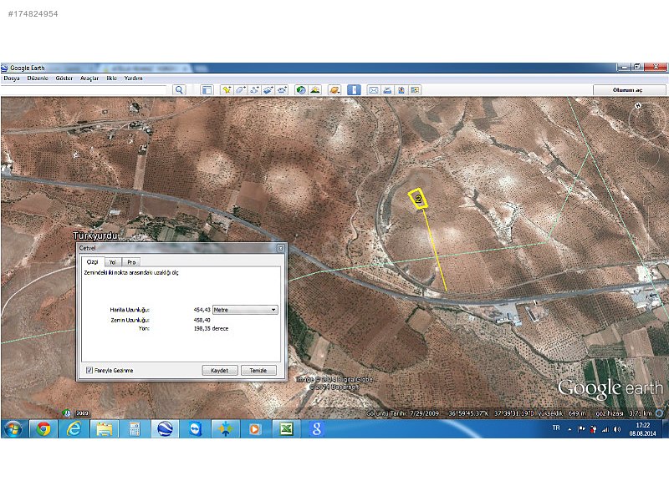The width and height of the screenshot is (669, 501).
Task: Click the Harita Uzunluğu value 454,43
Action: click(x=202, y=310)
